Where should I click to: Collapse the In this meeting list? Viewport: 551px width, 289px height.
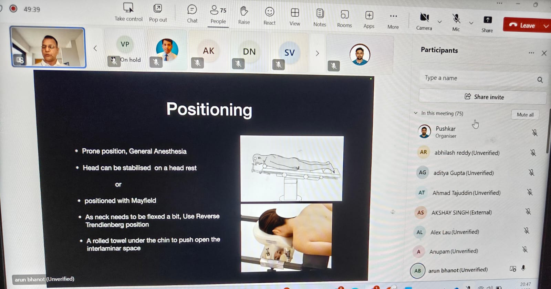tap(416, 113)
